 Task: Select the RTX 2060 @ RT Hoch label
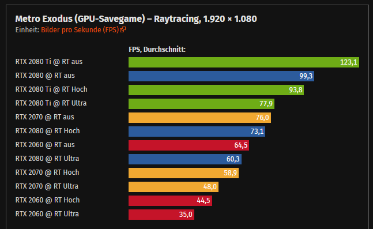point(48,200)
